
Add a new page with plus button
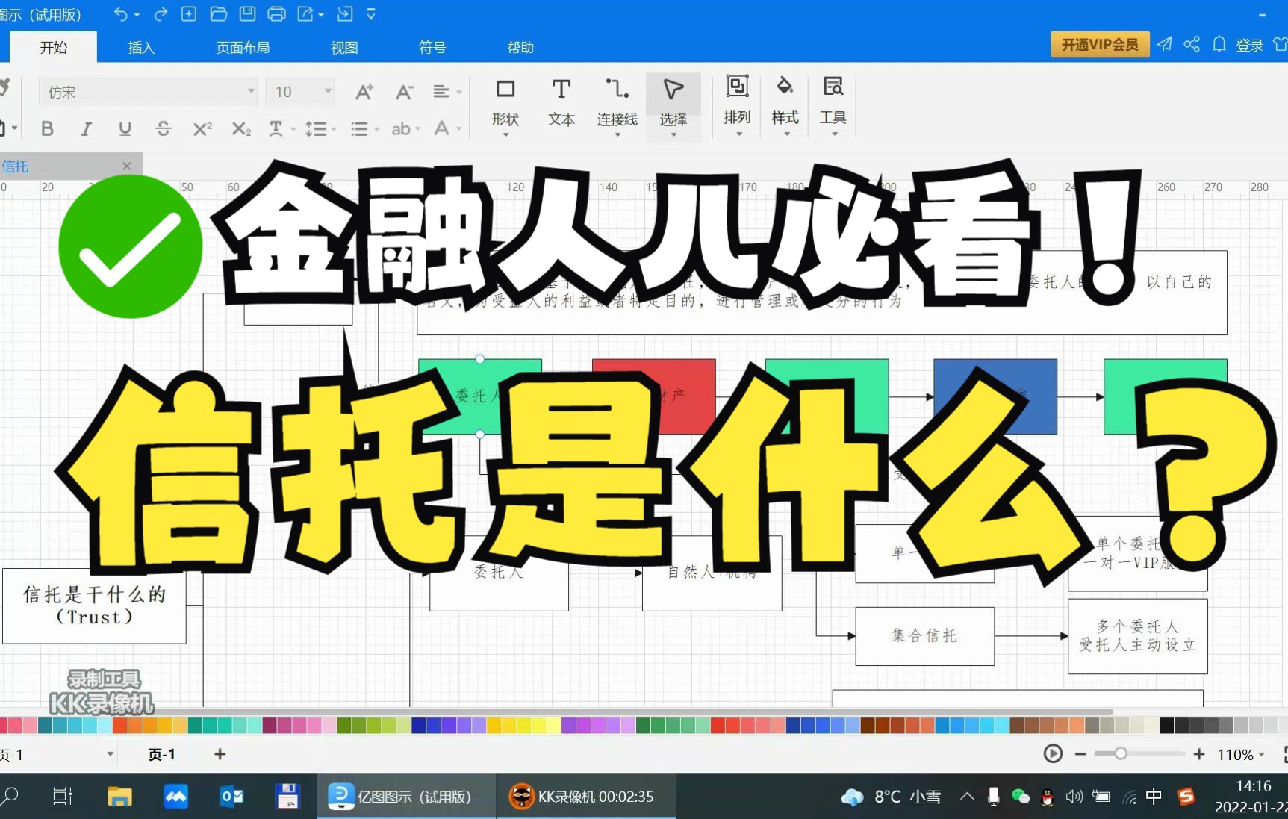coord(220,754)
